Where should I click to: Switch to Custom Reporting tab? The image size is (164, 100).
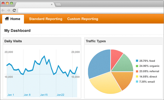pyautogui.click(x=83, y=19)
